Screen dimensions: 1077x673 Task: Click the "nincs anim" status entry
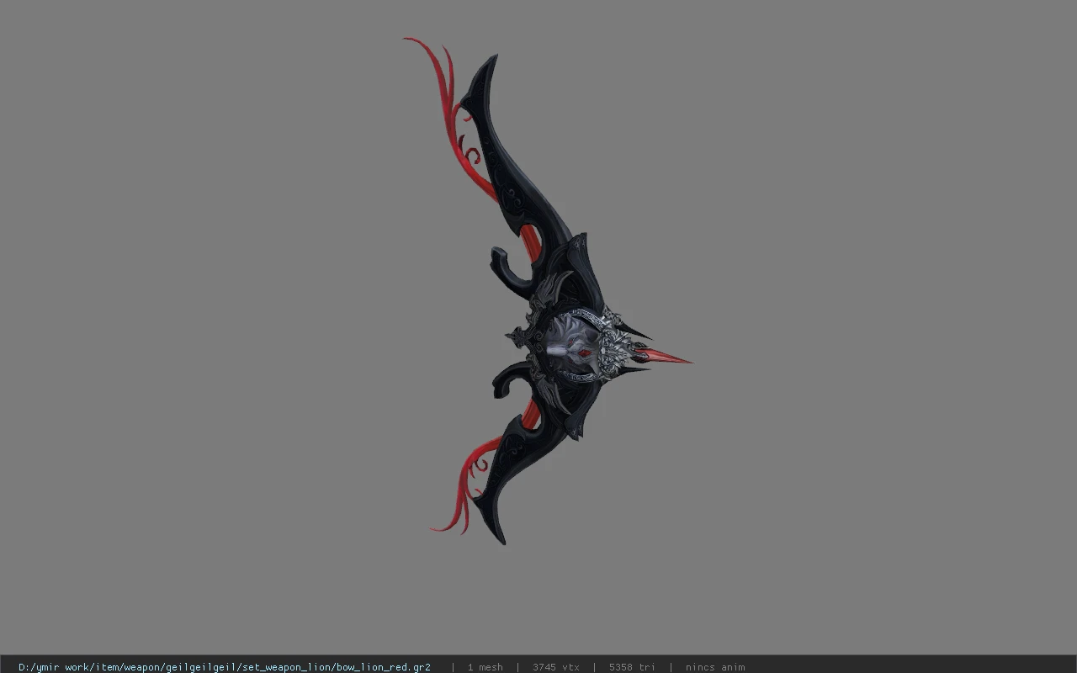click(x=715, y=667)
